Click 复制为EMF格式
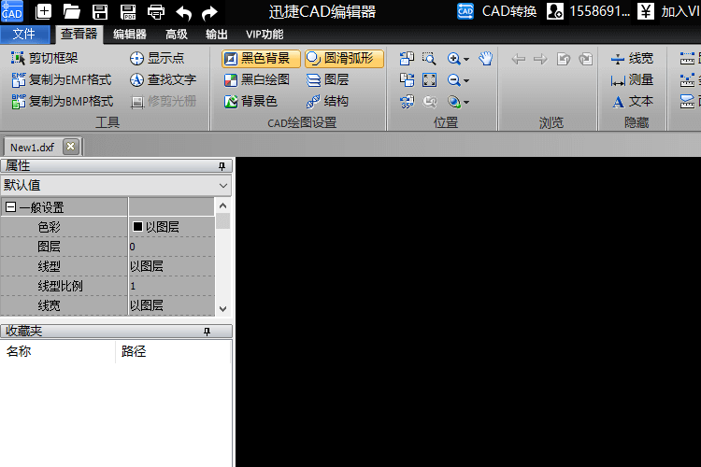701x467 pixels. (62, 79)
